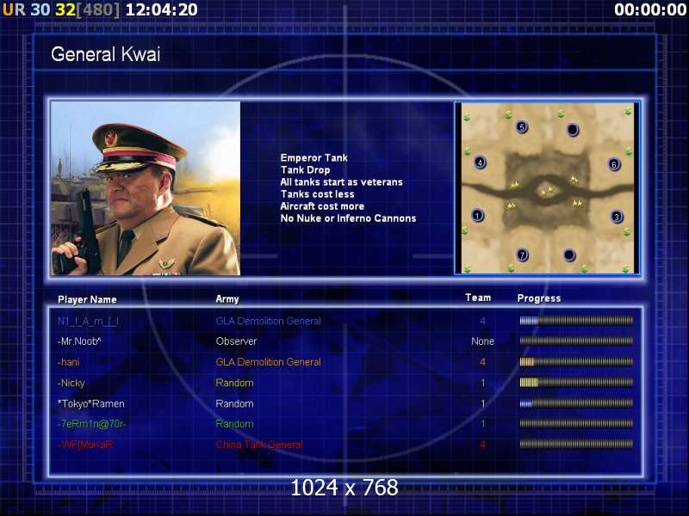689x516 pixels.
Task: Click the blank start marker beside position 7
Action: pyautogui.click(x=569, y=255)
